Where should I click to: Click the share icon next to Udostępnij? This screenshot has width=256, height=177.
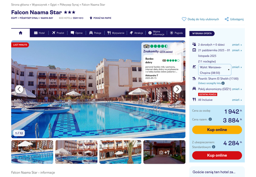point(227,19)
